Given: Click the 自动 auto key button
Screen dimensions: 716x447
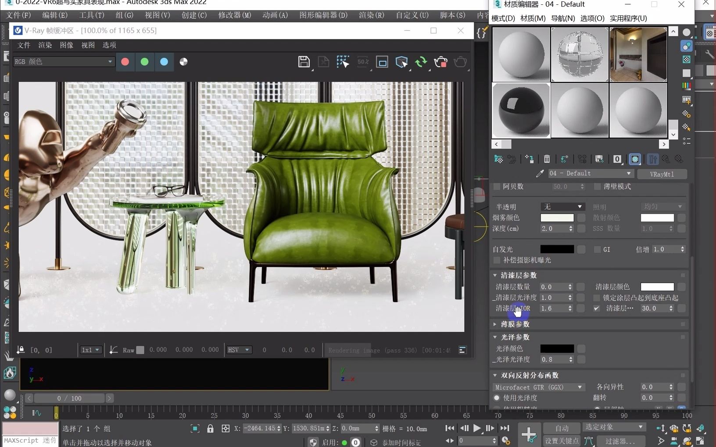Looking at the screenshot, I should (562, 428).
